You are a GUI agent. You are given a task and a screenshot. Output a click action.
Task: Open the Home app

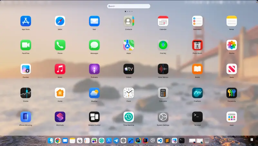[x=60, y=93]
